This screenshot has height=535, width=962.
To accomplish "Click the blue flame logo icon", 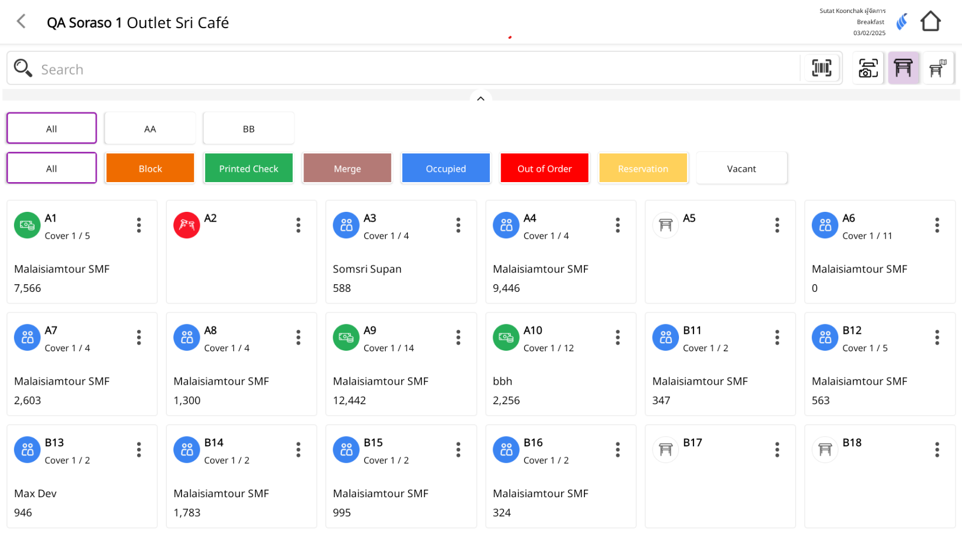I will coord(902,22).
